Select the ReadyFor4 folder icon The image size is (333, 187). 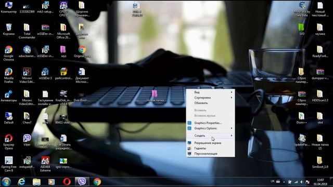[x=320, y=51]
